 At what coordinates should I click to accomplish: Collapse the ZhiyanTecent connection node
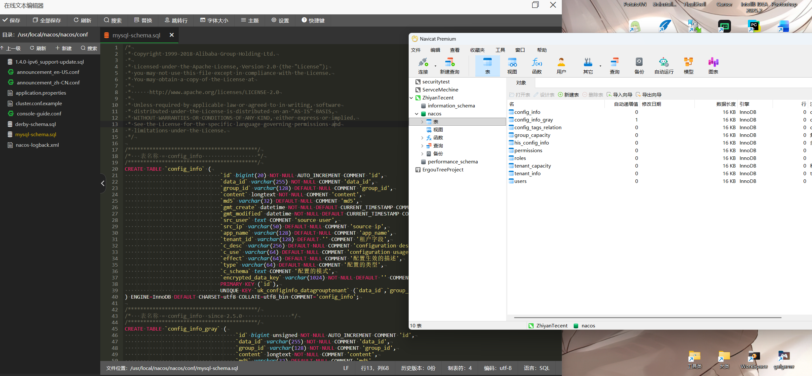[x=411, y=98]
